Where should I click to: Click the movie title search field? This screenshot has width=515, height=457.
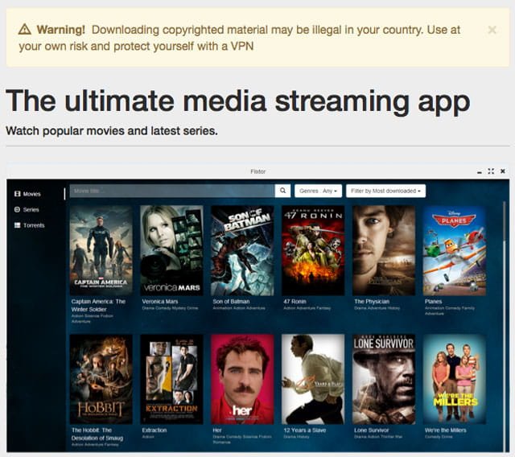tap(172, 191)
